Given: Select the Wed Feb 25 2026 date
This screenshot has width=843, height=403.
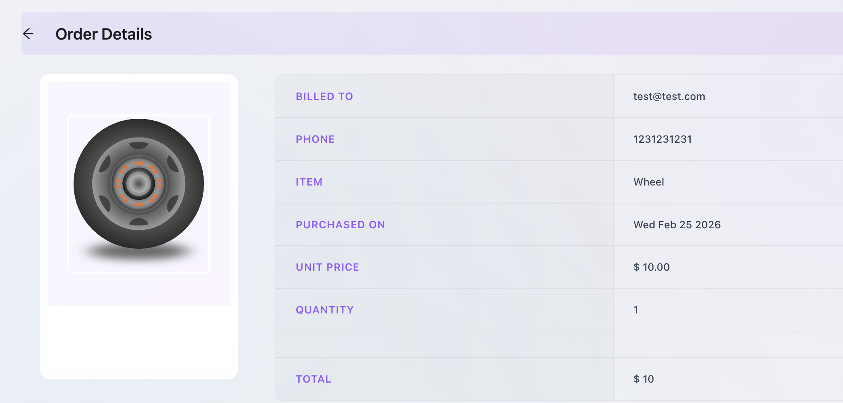Looking at the screenshot, I should click(677, 225).
